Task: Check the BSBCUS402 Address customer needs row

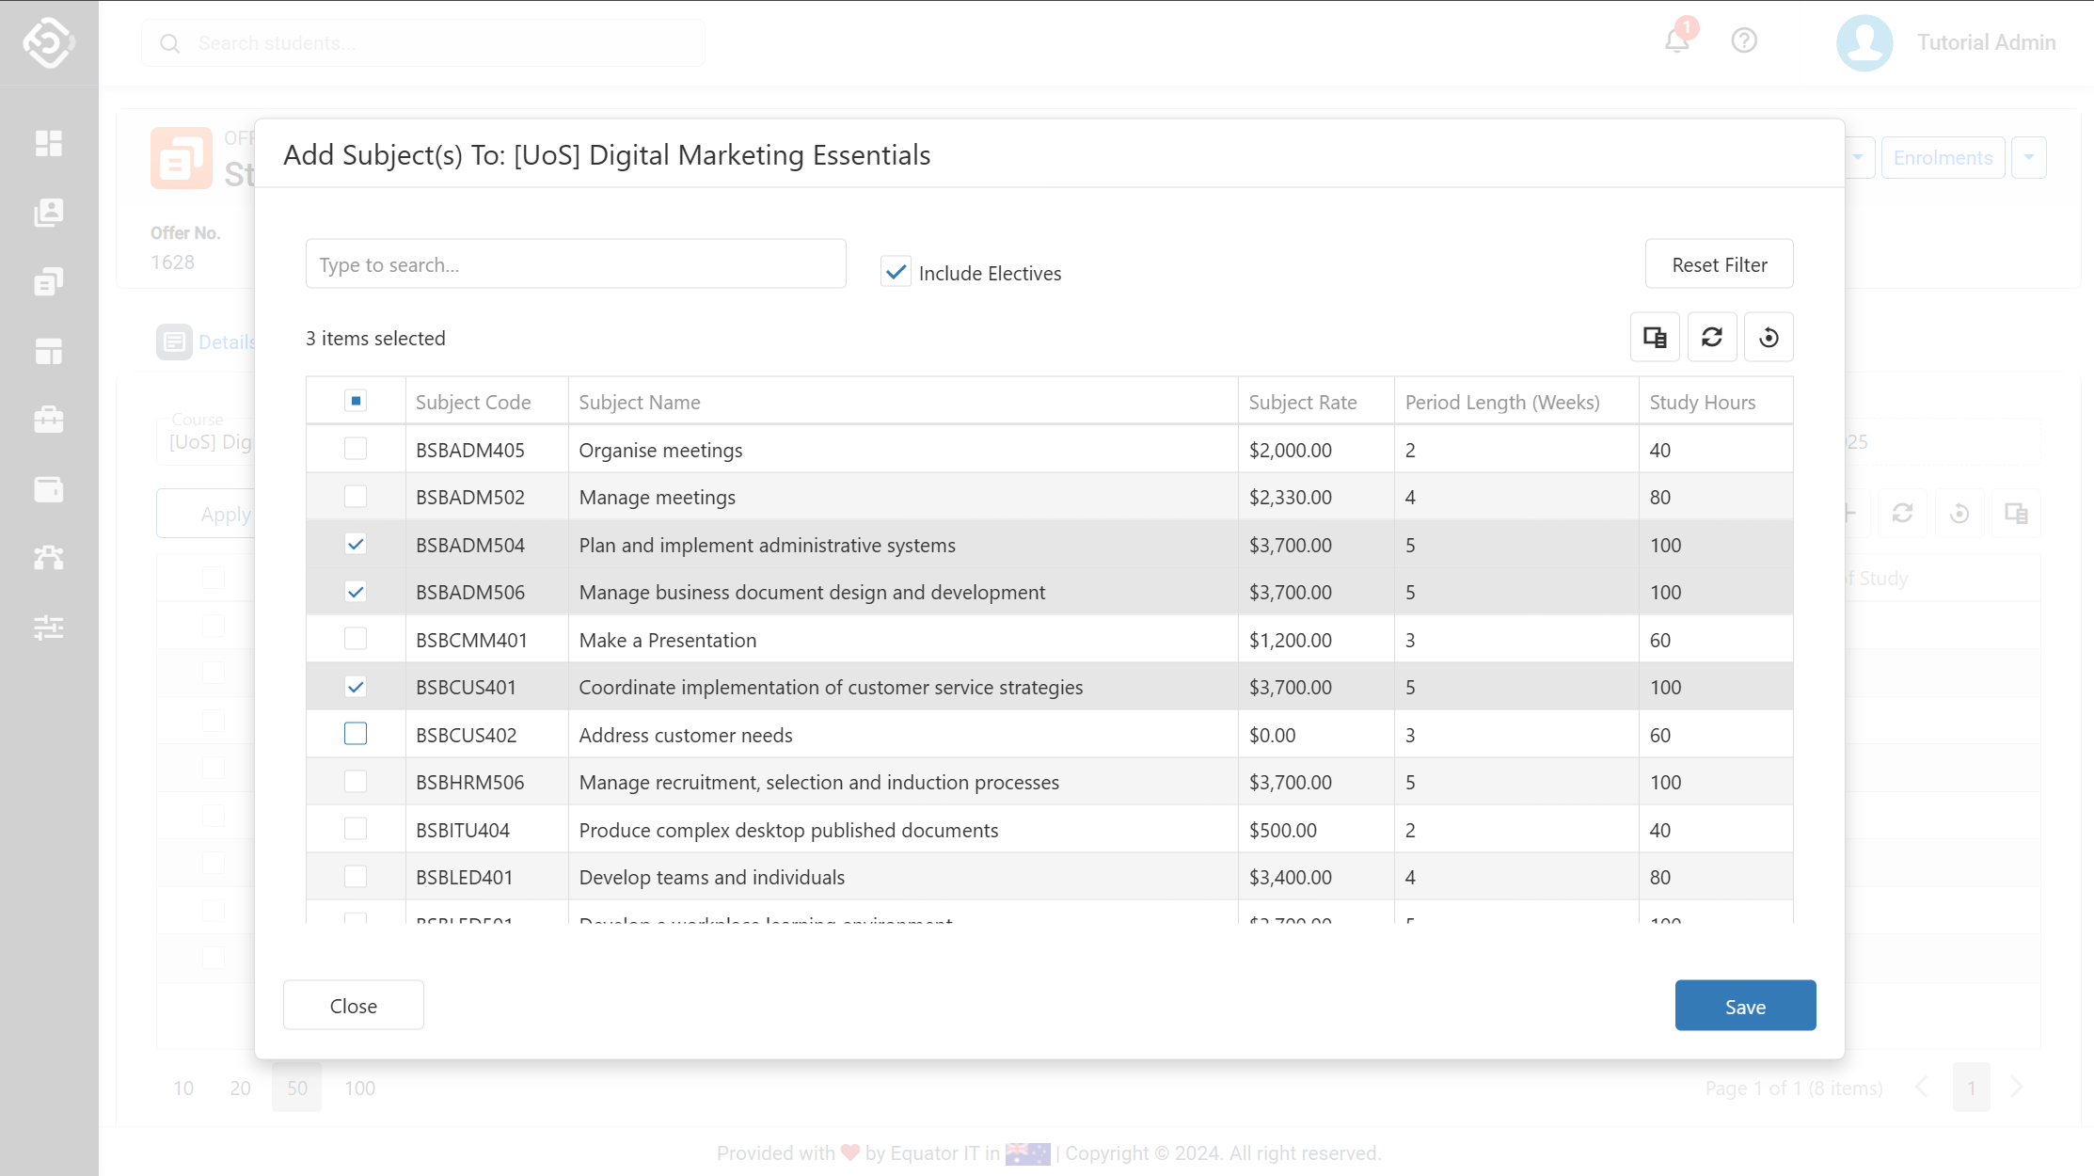Action: (356, 734)
